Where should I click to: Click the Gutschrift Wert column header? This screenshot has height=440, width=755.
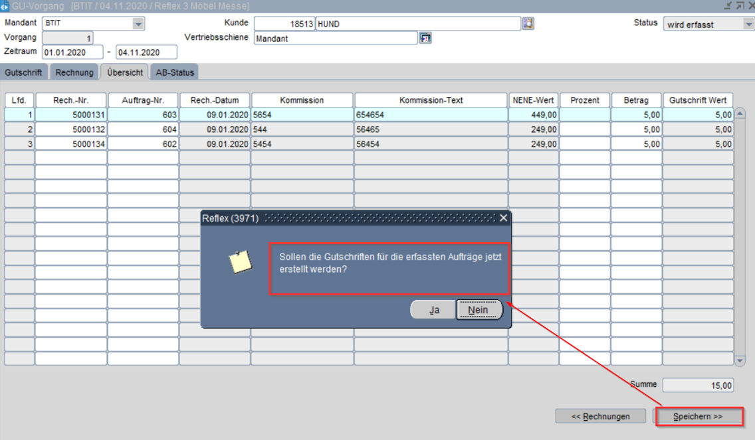click(x=698, y=100)
